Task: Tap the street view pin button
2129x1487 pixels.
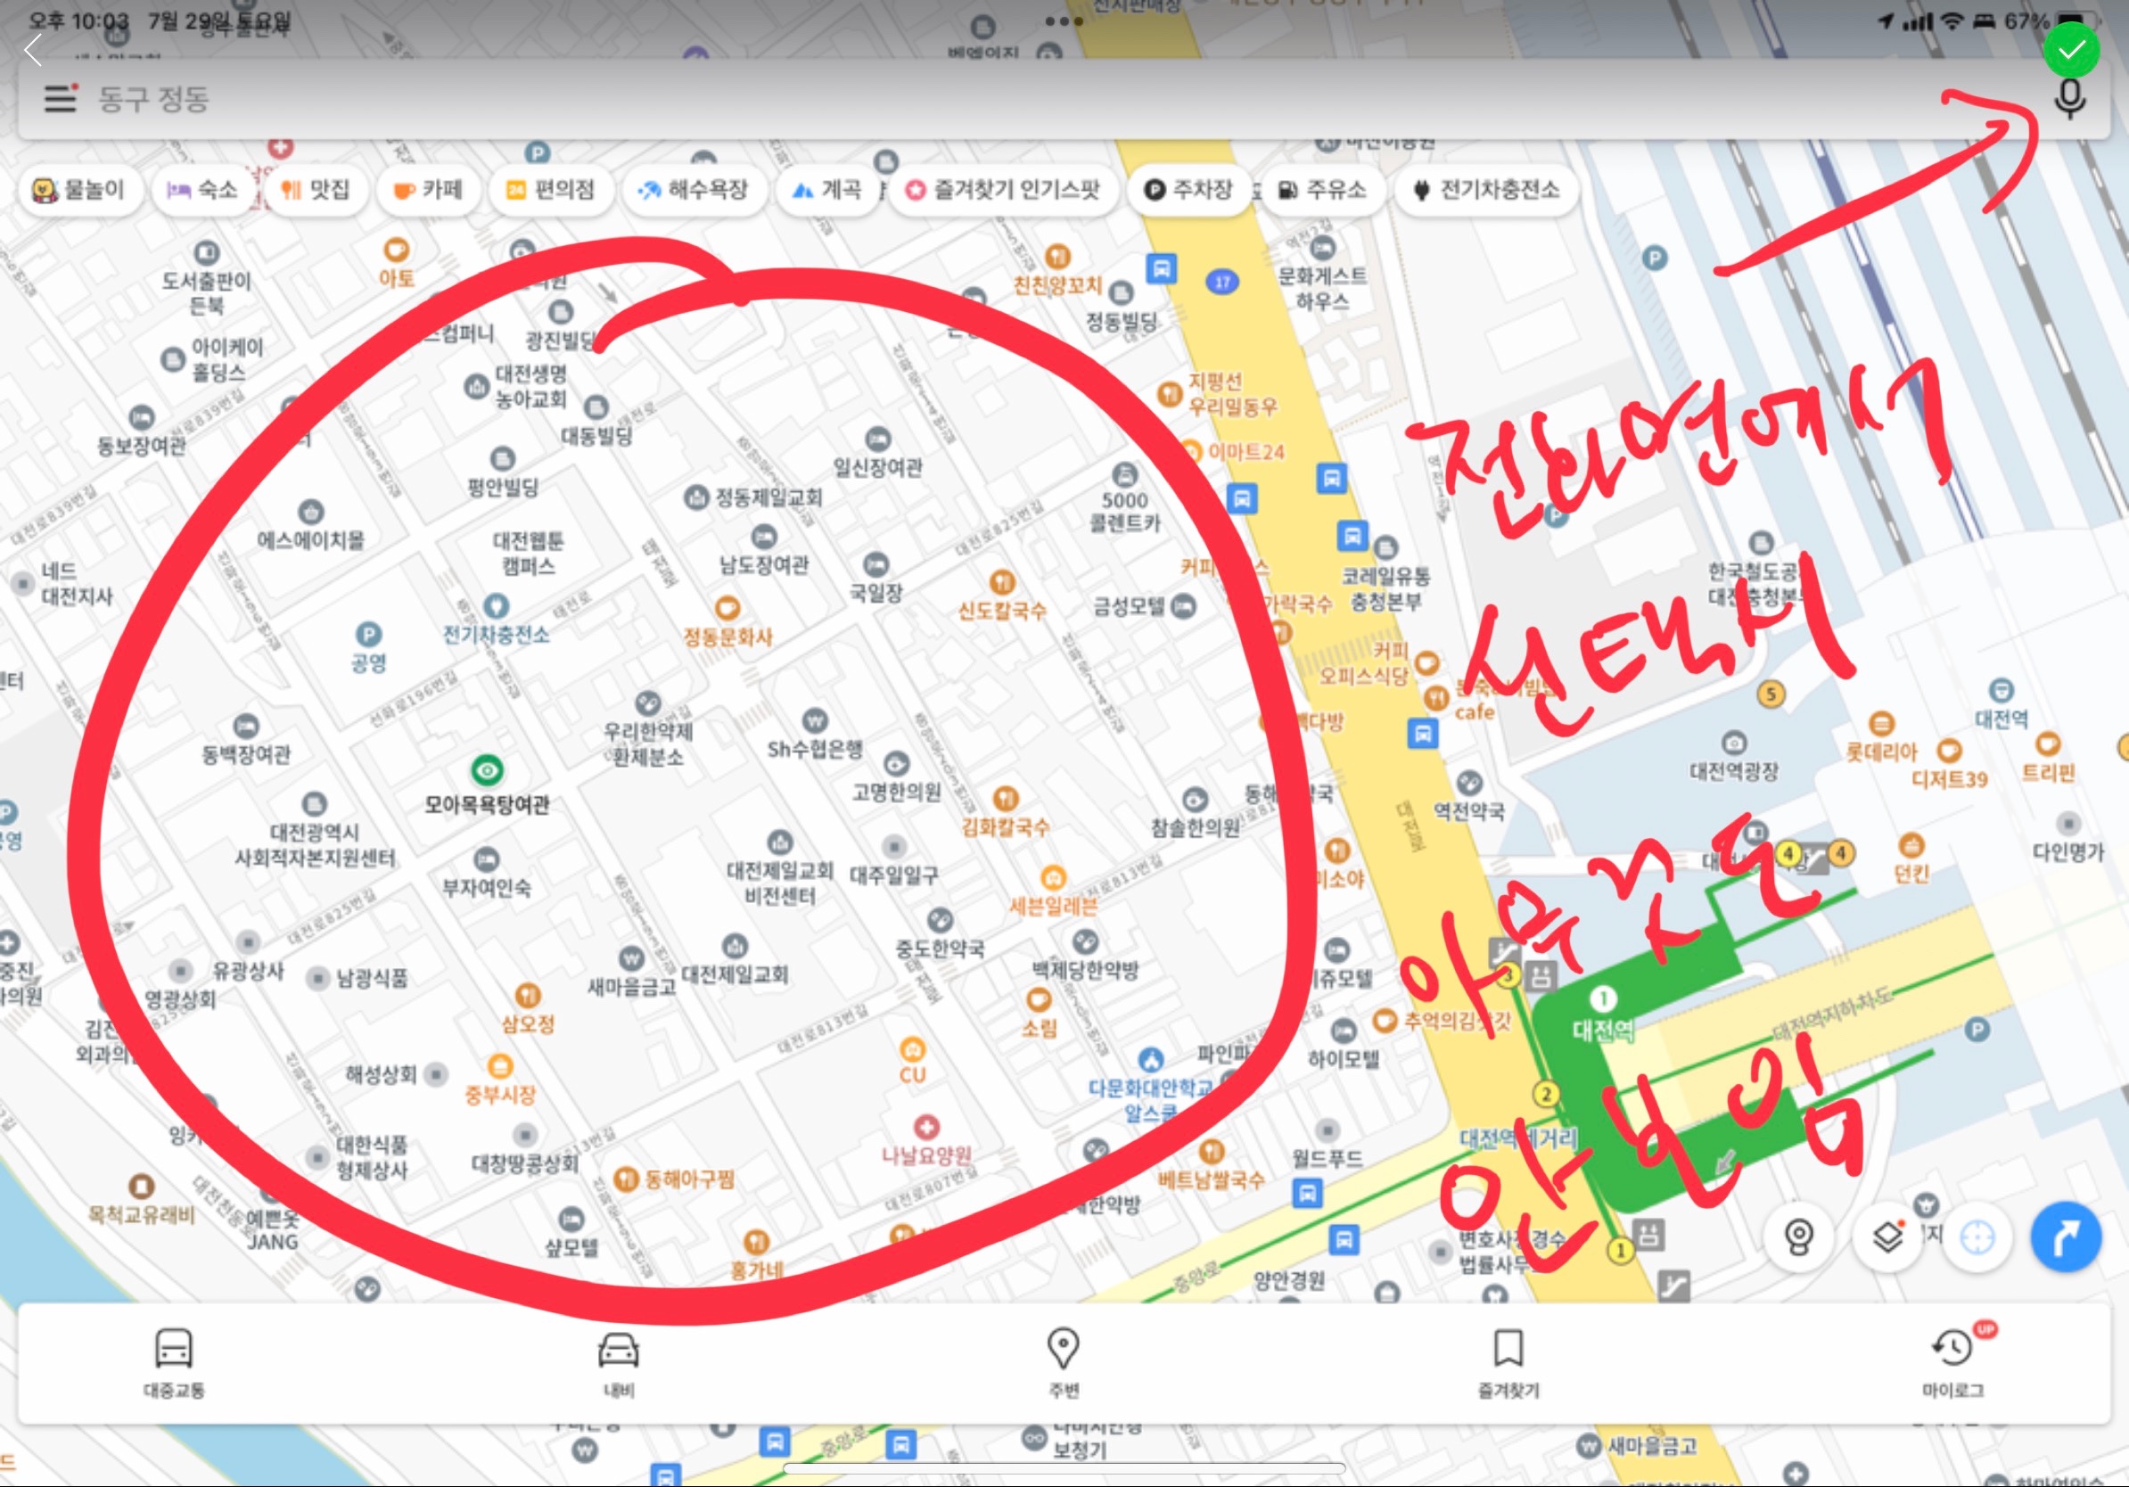Action: (1799, 1236)
